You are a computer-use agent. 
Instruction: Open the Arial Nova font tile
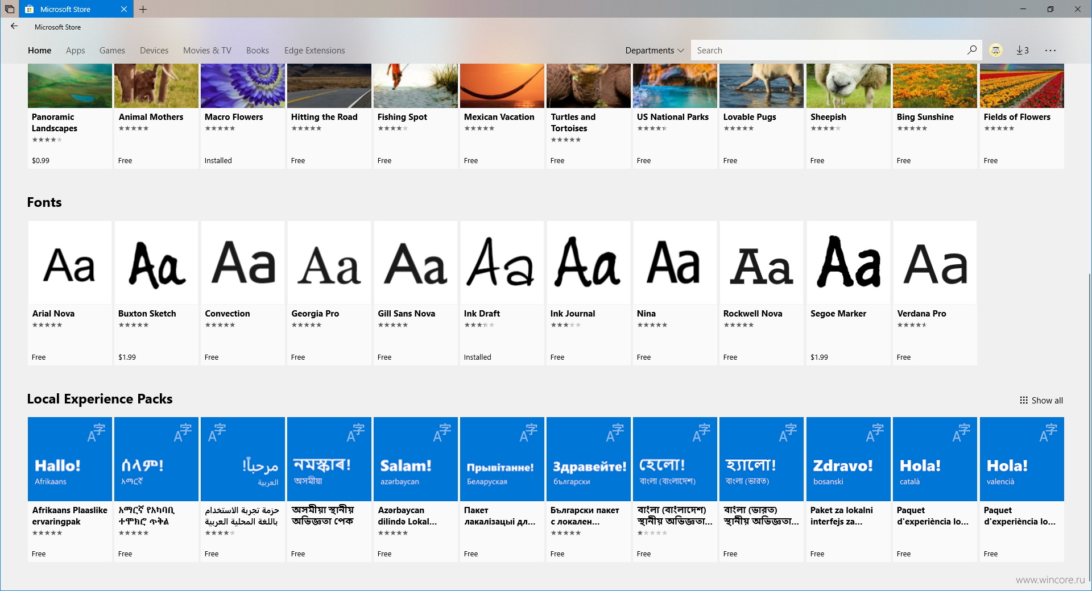70,293
